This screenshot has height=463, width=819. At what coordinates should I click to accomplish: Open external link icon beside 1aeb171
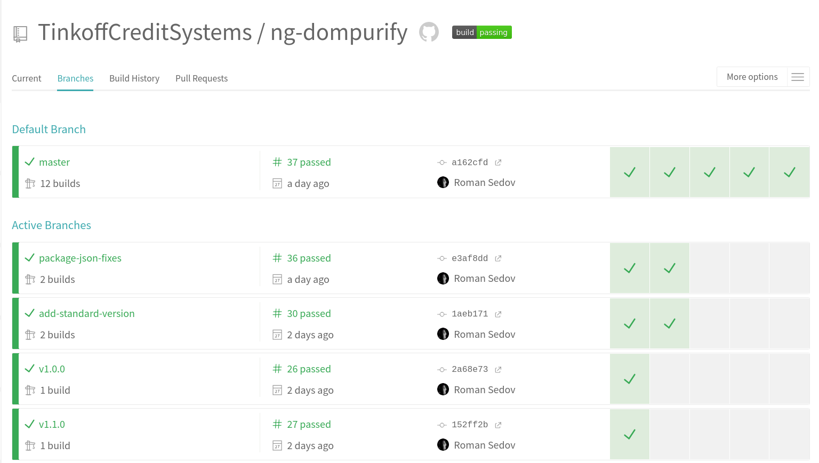[x=498, y=314]
